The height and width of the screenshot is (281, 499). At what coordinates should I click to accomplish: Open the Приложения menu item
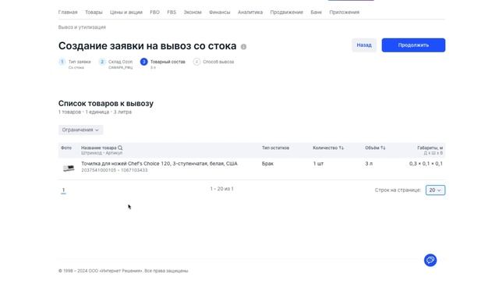[x=345, y=12]
